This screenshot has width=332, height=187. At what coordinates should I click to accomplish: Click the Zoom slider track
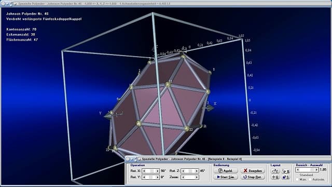click(190, 177)
